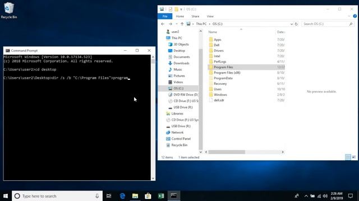Switch to the Home ribbon tab
Screen dimensions: 359x201
179,16
